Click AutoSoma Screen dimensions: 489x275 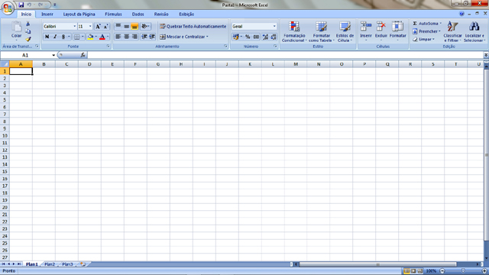(x=427, y=24)
